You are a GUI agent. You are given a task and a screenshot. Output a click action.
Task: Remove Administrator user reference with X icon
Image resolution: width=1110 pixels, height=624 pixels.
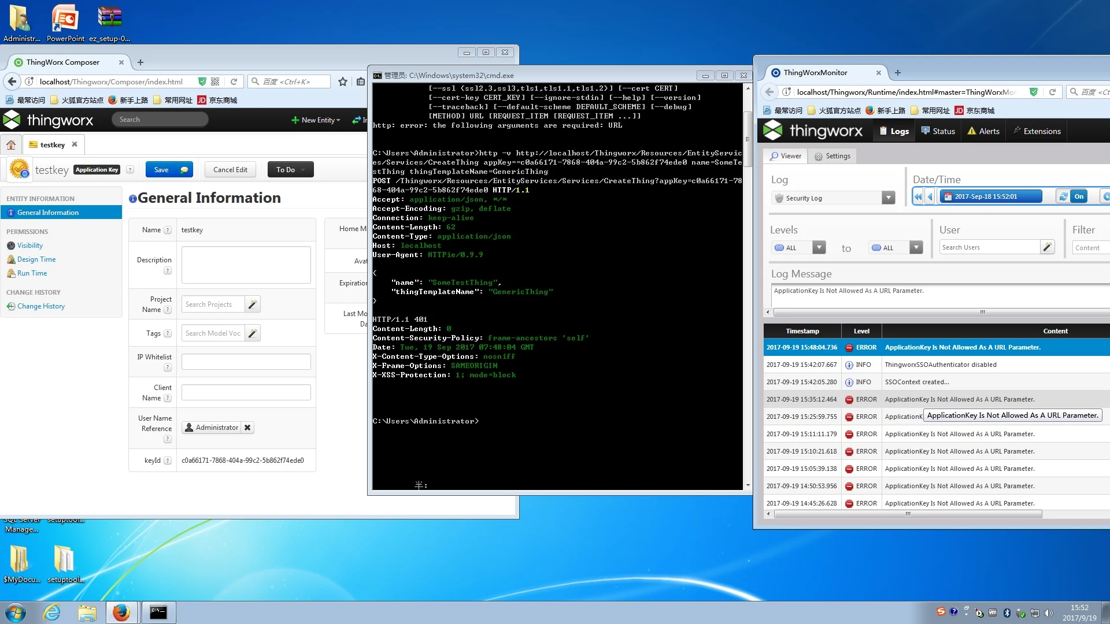tap(247, 428)
